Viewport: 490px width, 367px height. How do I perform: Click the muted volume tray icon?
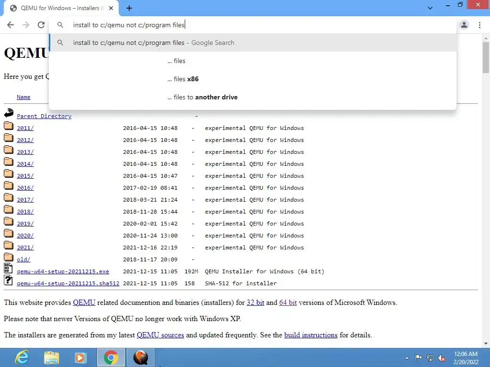(442, 358)
